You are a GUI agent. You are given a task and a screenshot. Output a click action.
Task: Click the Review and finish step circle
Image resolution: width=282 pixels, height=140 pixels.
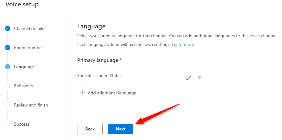8,105
